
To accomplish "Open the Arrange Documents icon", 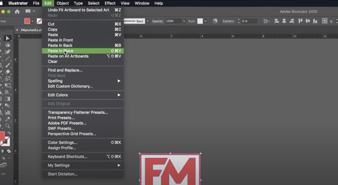I will coord(28,11).
